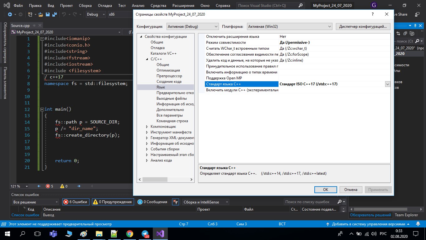Click the save file icon in toolbar
This screenshot has height=240, width=426.
click(x=48, y=14)
